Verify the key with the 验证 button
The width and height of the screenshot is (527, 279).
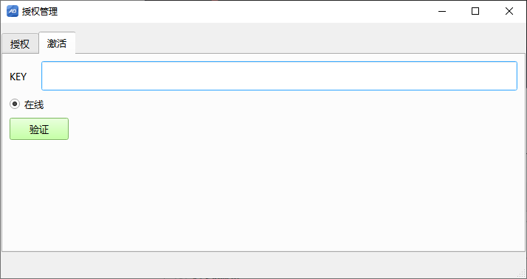39,129
